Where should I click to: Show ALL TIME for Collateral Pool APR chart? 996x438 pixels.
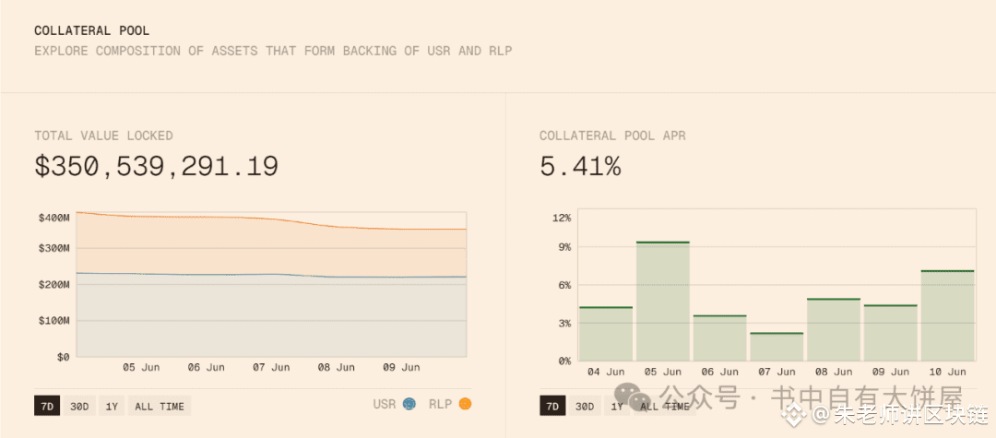tap(664, 406)
